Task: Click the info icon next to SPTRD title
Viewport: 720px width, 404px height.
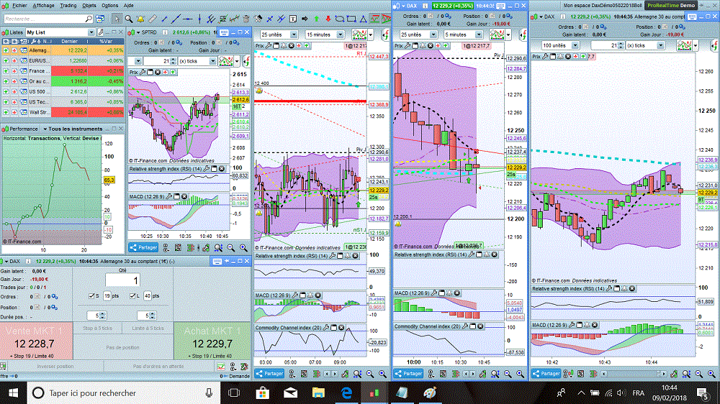Action: click(x=165, y=32)
